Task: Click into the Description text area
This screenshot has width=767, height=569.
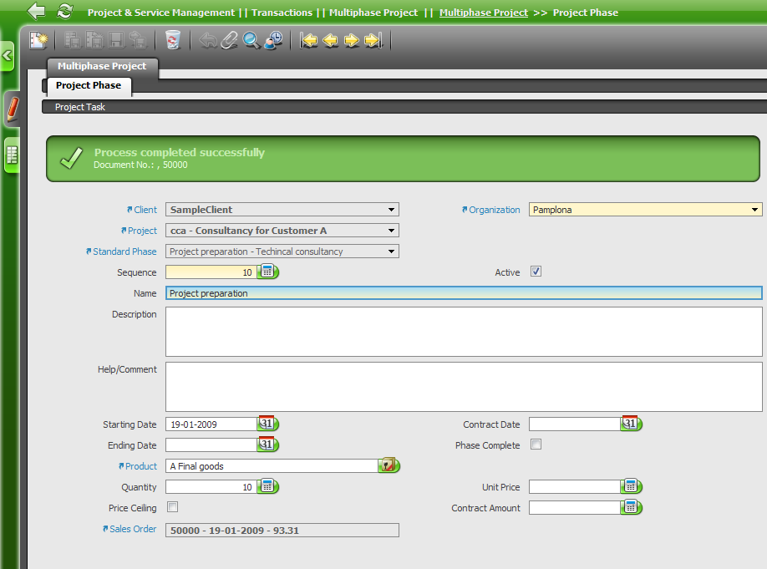Action: point(464,331)
